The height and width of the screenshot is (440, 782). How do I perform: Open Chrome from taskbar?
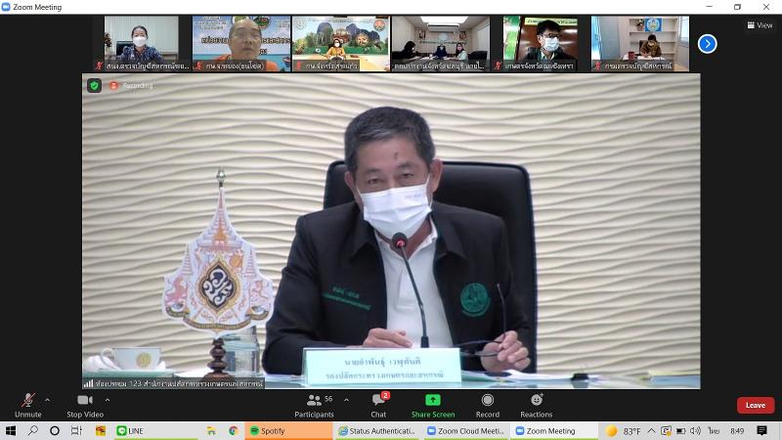233,431
